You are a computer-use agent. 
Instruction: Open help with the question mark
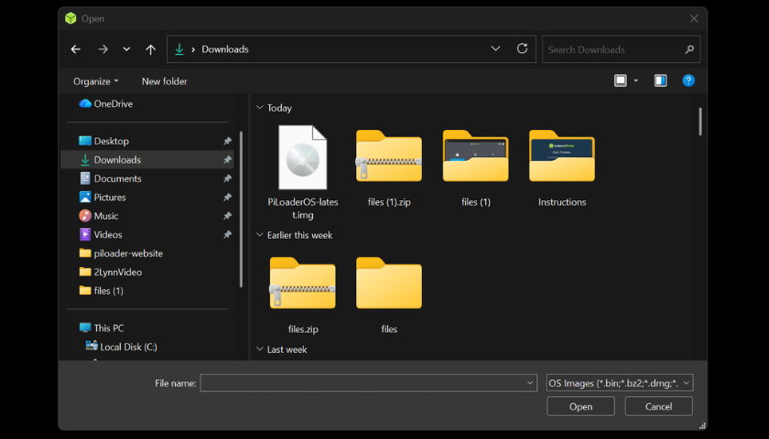point(688,80)
